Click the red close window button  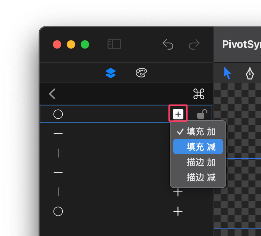pyautogui.click(x=57, y=44)
